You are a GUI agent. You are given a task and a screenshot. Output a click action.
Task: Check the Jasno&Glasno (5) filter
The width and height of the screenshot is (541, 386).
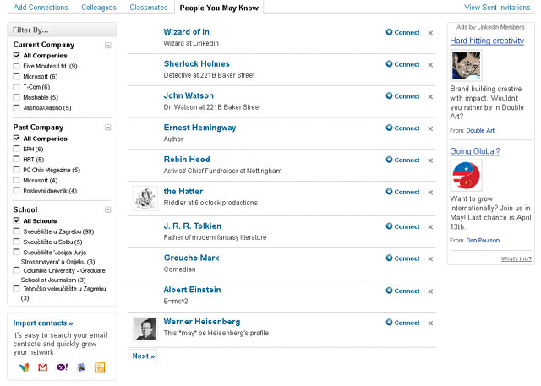coord(16,107)
